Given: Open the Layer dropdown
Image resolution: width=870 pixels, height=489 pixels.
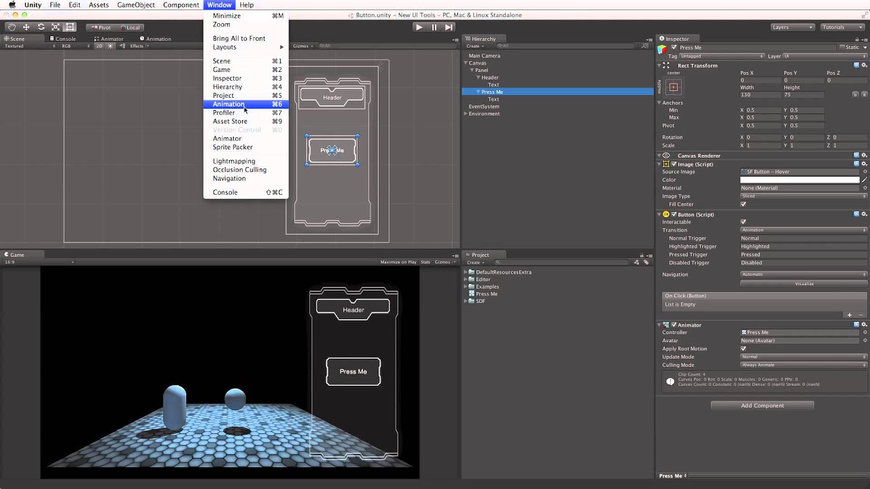Looking at the screenshot, I should pos(824,56).
